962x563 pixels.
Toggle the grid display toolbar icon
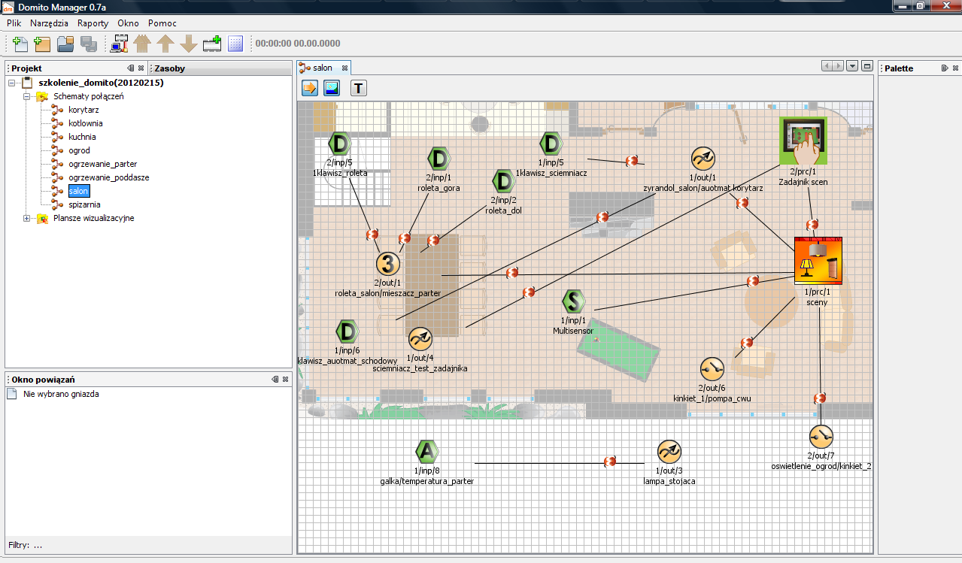pos(235,44)
